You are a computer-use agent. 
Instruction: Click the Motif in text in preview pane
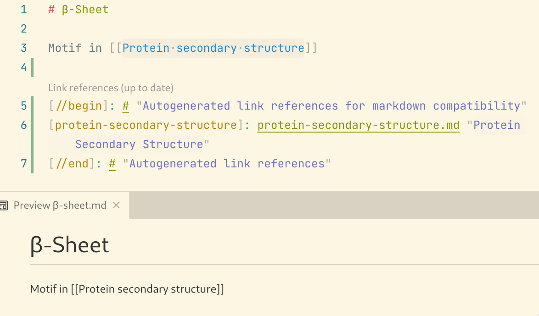(49, 289)
